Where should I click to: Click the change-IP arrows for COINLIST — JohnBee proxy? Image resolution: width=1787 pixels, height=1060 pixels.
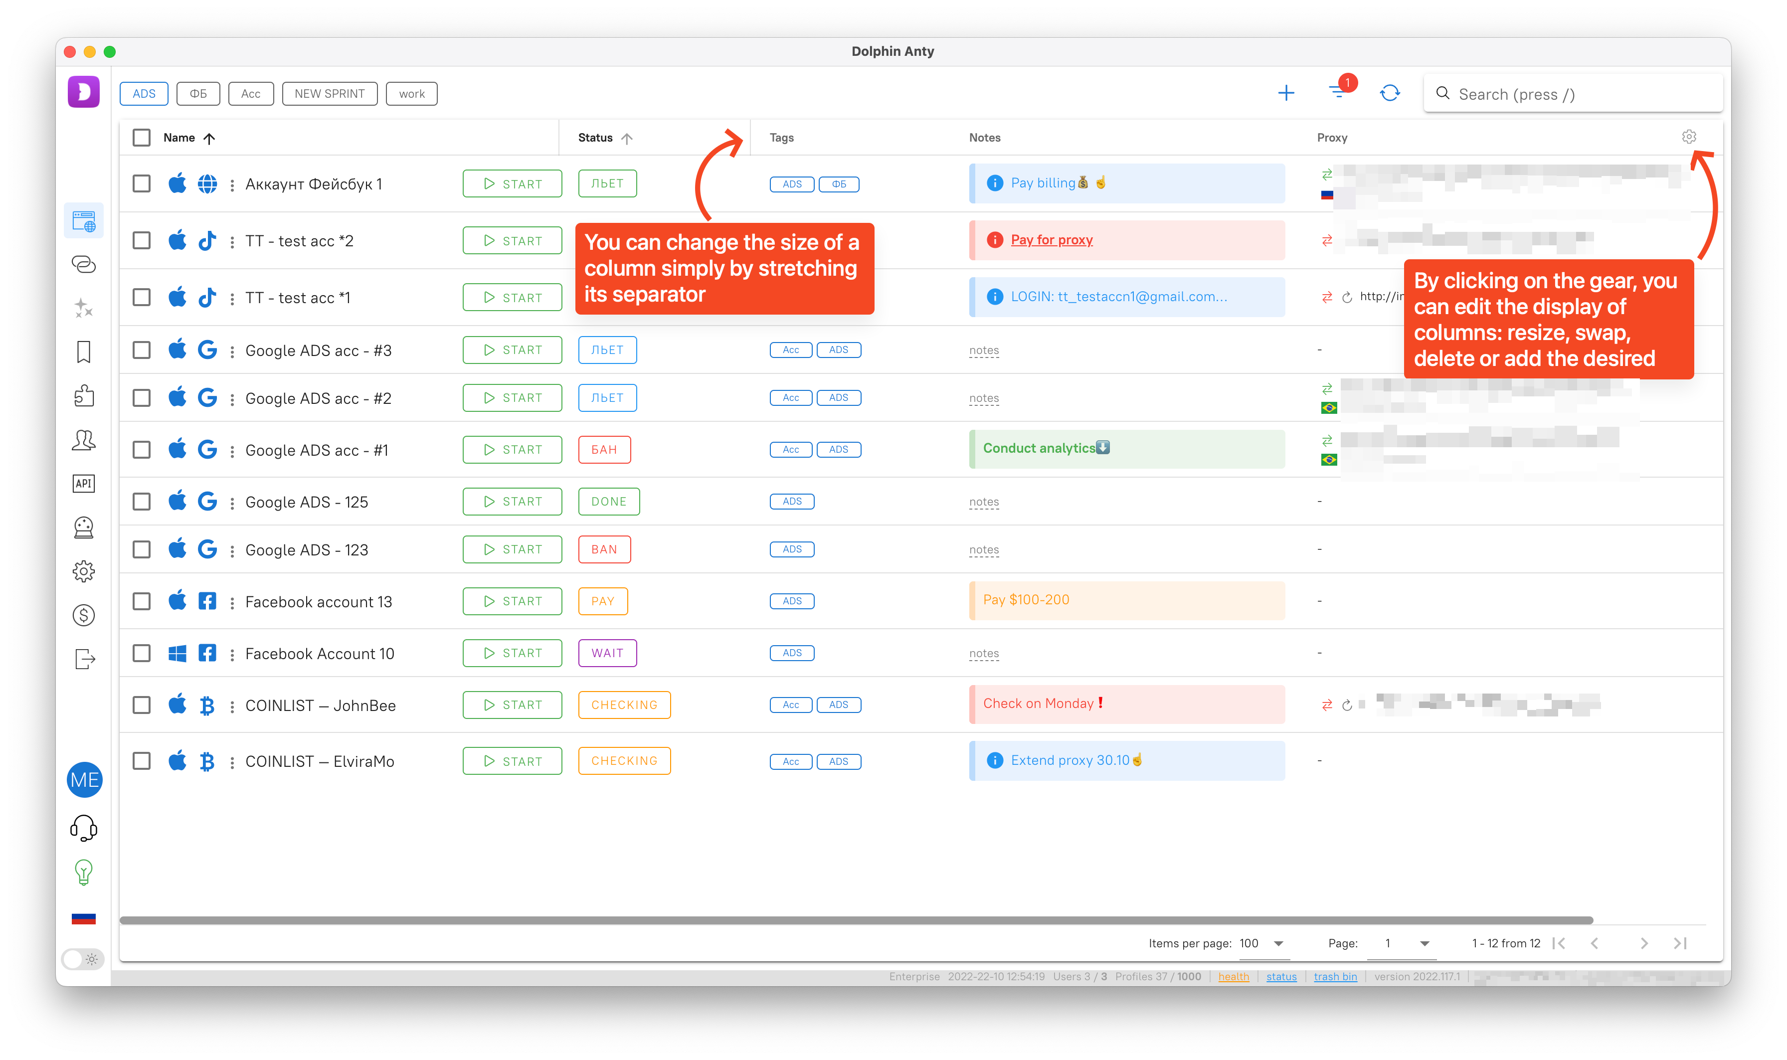[x=1327, y=706]
